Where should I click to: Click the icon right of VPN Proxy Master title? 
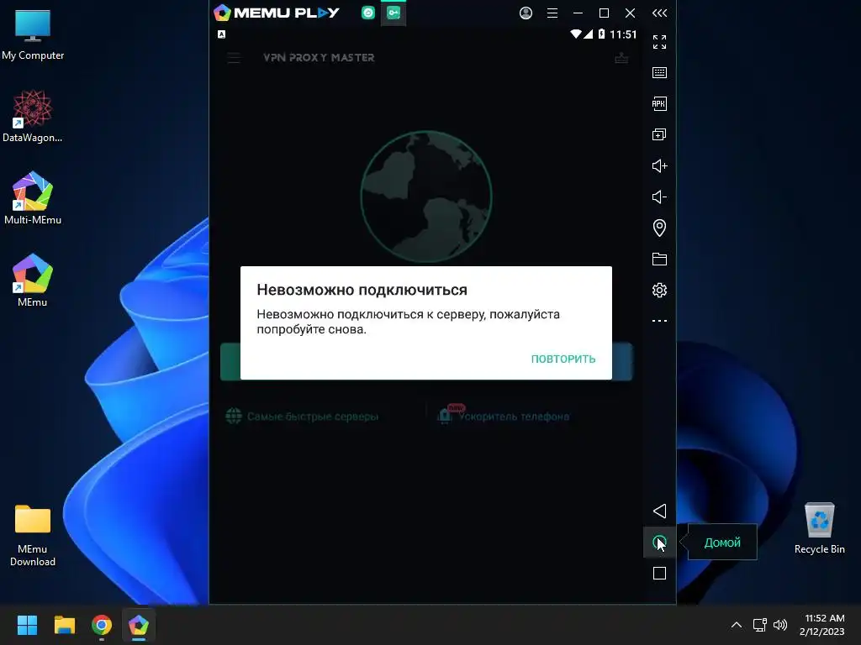(621, 58)
